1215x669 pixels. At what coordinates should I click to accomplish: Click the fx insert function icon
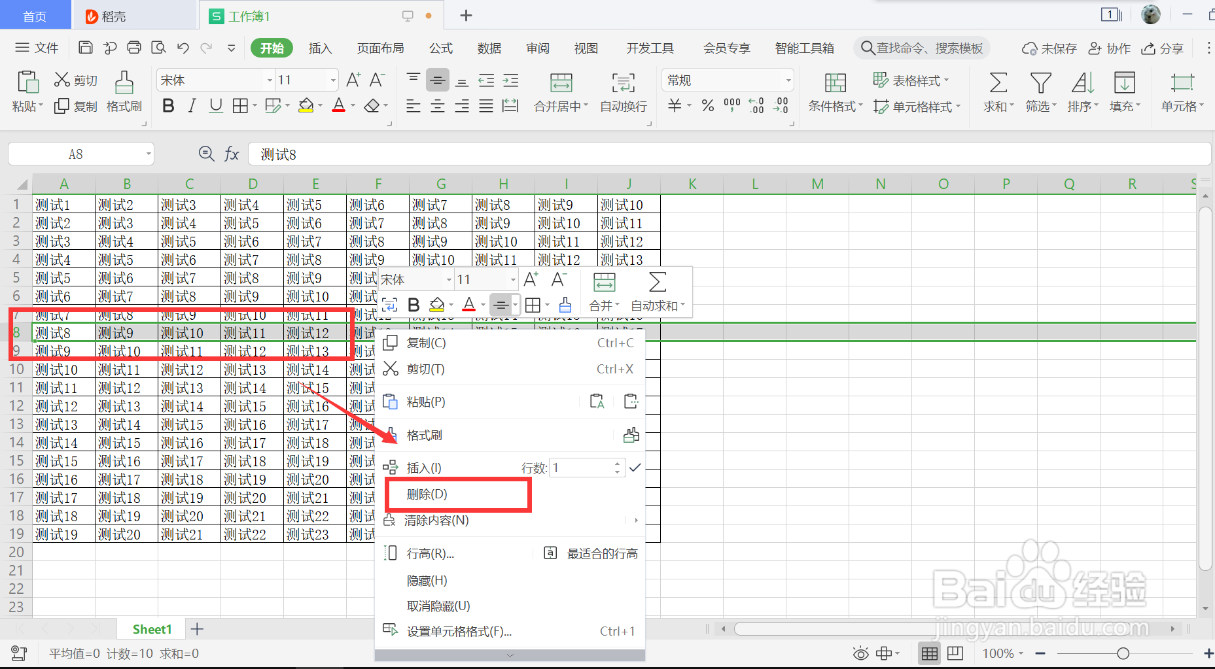pyautogui.click(x=232, y=154)
